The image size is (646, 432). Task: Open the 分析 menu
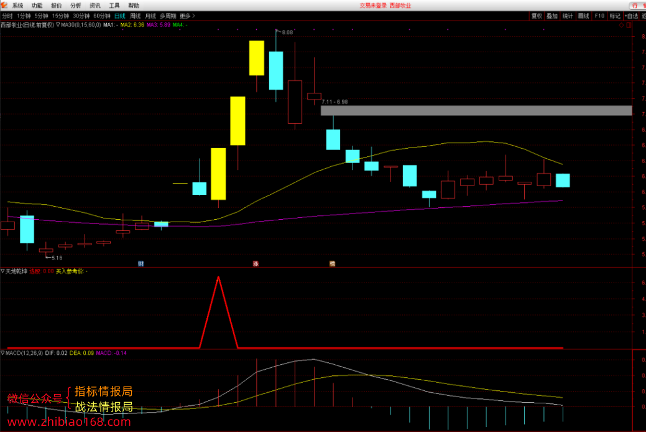pyautogui.click(x=76, y=6)
